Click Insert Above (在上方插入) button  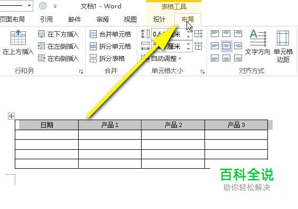pos(18,42)
